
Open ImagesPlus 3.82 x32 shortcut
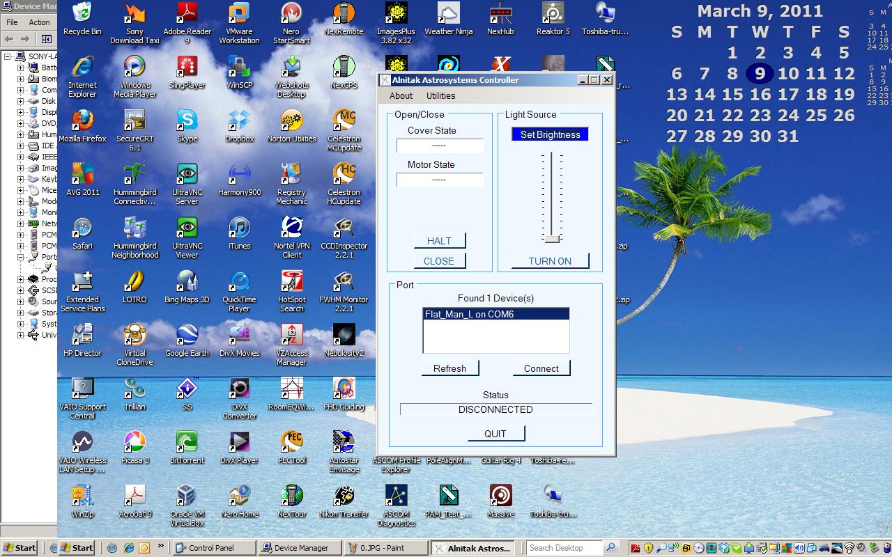[x=396, y=23]
